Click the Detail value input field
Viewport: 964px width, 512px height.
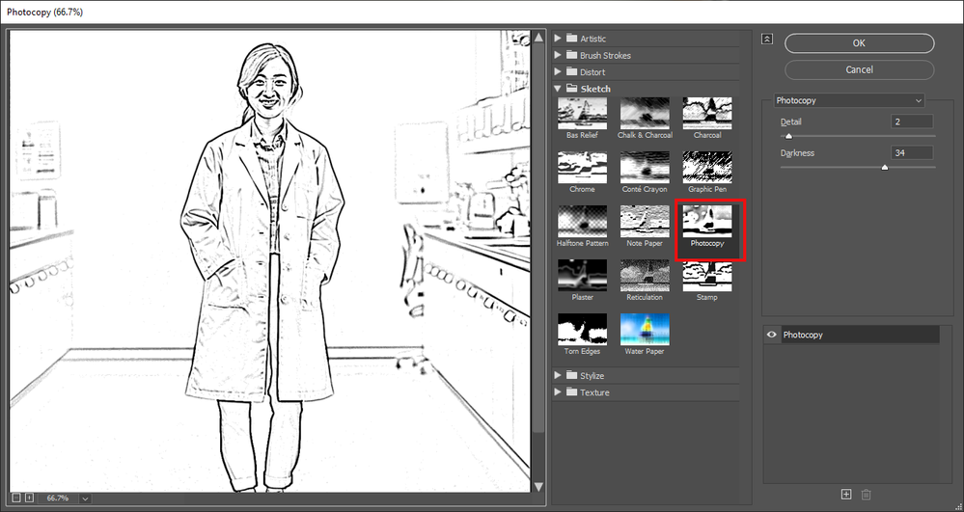coord(912,121)
